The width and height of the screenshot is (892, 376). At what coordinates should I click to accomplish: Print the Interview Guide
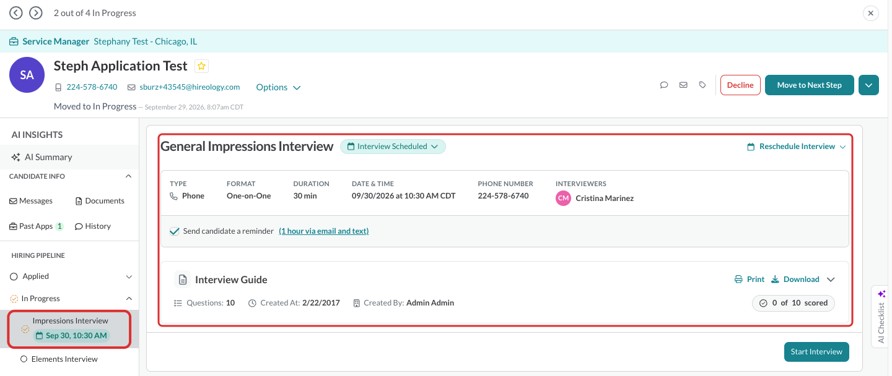[x=750, y=280]
